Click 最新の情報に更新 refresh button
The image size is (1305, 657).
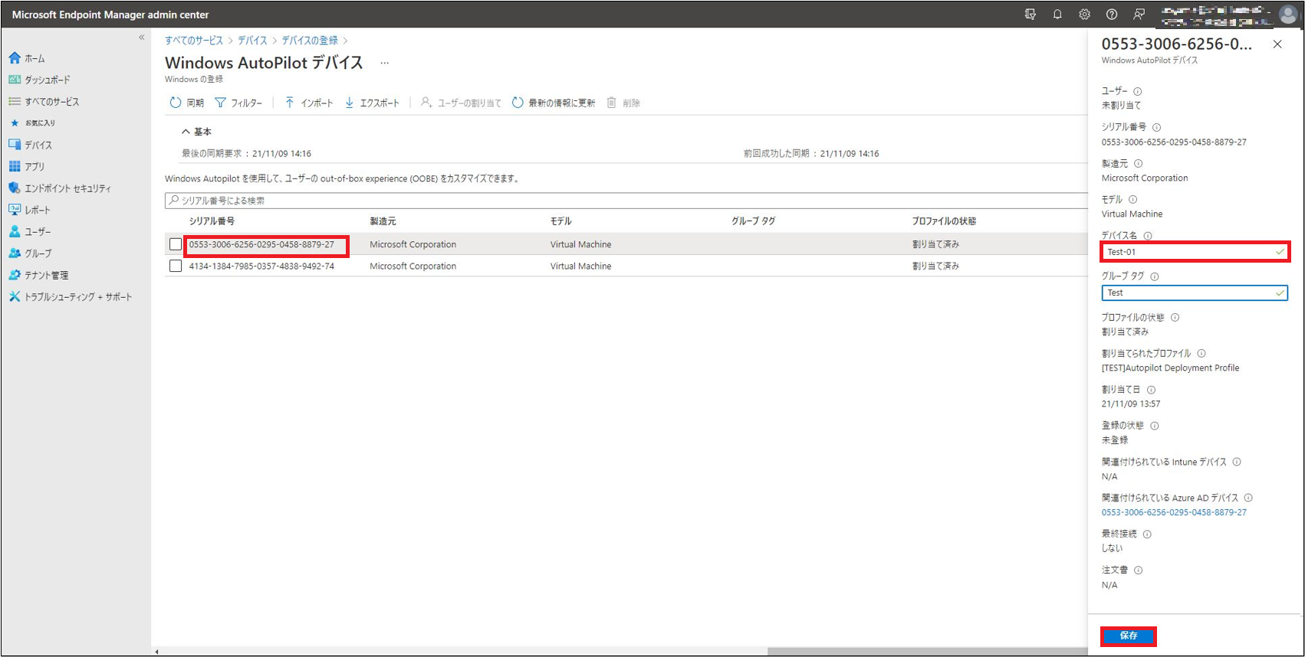[554, 103]
